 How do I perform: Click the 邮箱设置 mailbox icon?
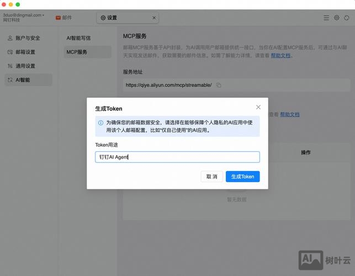pyautogui.click(x=10, y=52)
